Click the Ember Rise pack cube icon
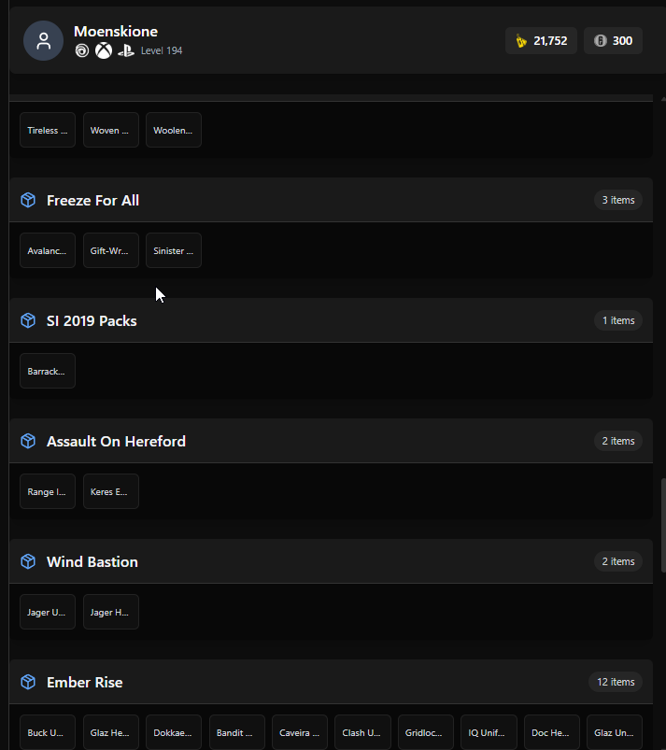 [x=28, y=682]
